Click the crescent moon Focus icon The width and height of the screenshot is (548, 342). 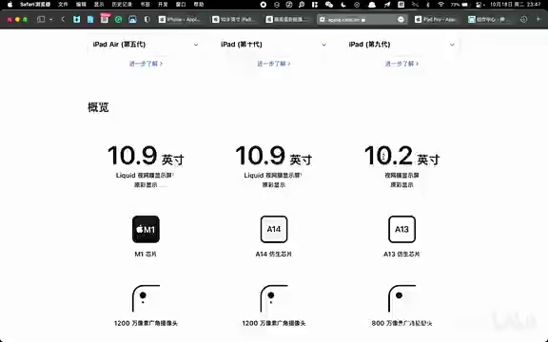click(343, 5)
